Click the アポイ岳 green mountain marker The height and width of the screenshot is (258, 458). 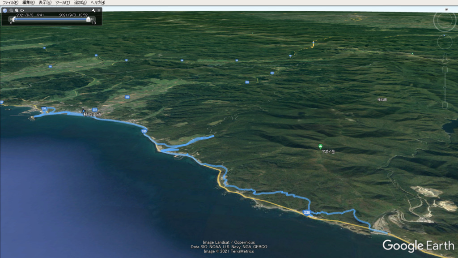click(x=320, y=146)
